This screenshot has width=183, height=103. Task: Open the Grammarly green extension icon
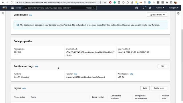(x=115, y=3)
